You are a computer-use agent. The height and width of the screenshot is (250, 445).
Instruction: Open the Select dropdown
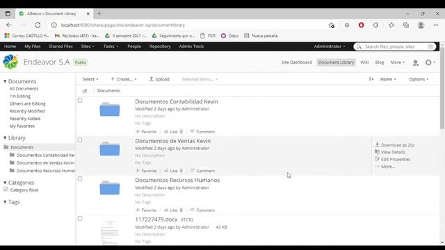click(x=90, y=79)
